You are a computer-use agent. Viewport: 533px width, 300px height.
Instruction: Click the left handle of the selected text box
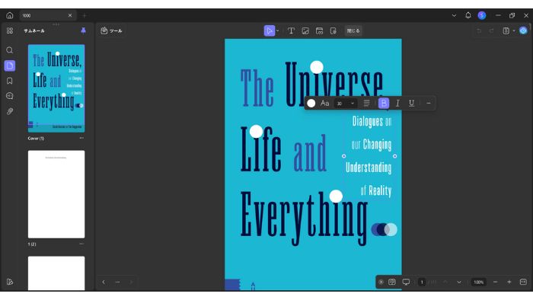[343, 156]
